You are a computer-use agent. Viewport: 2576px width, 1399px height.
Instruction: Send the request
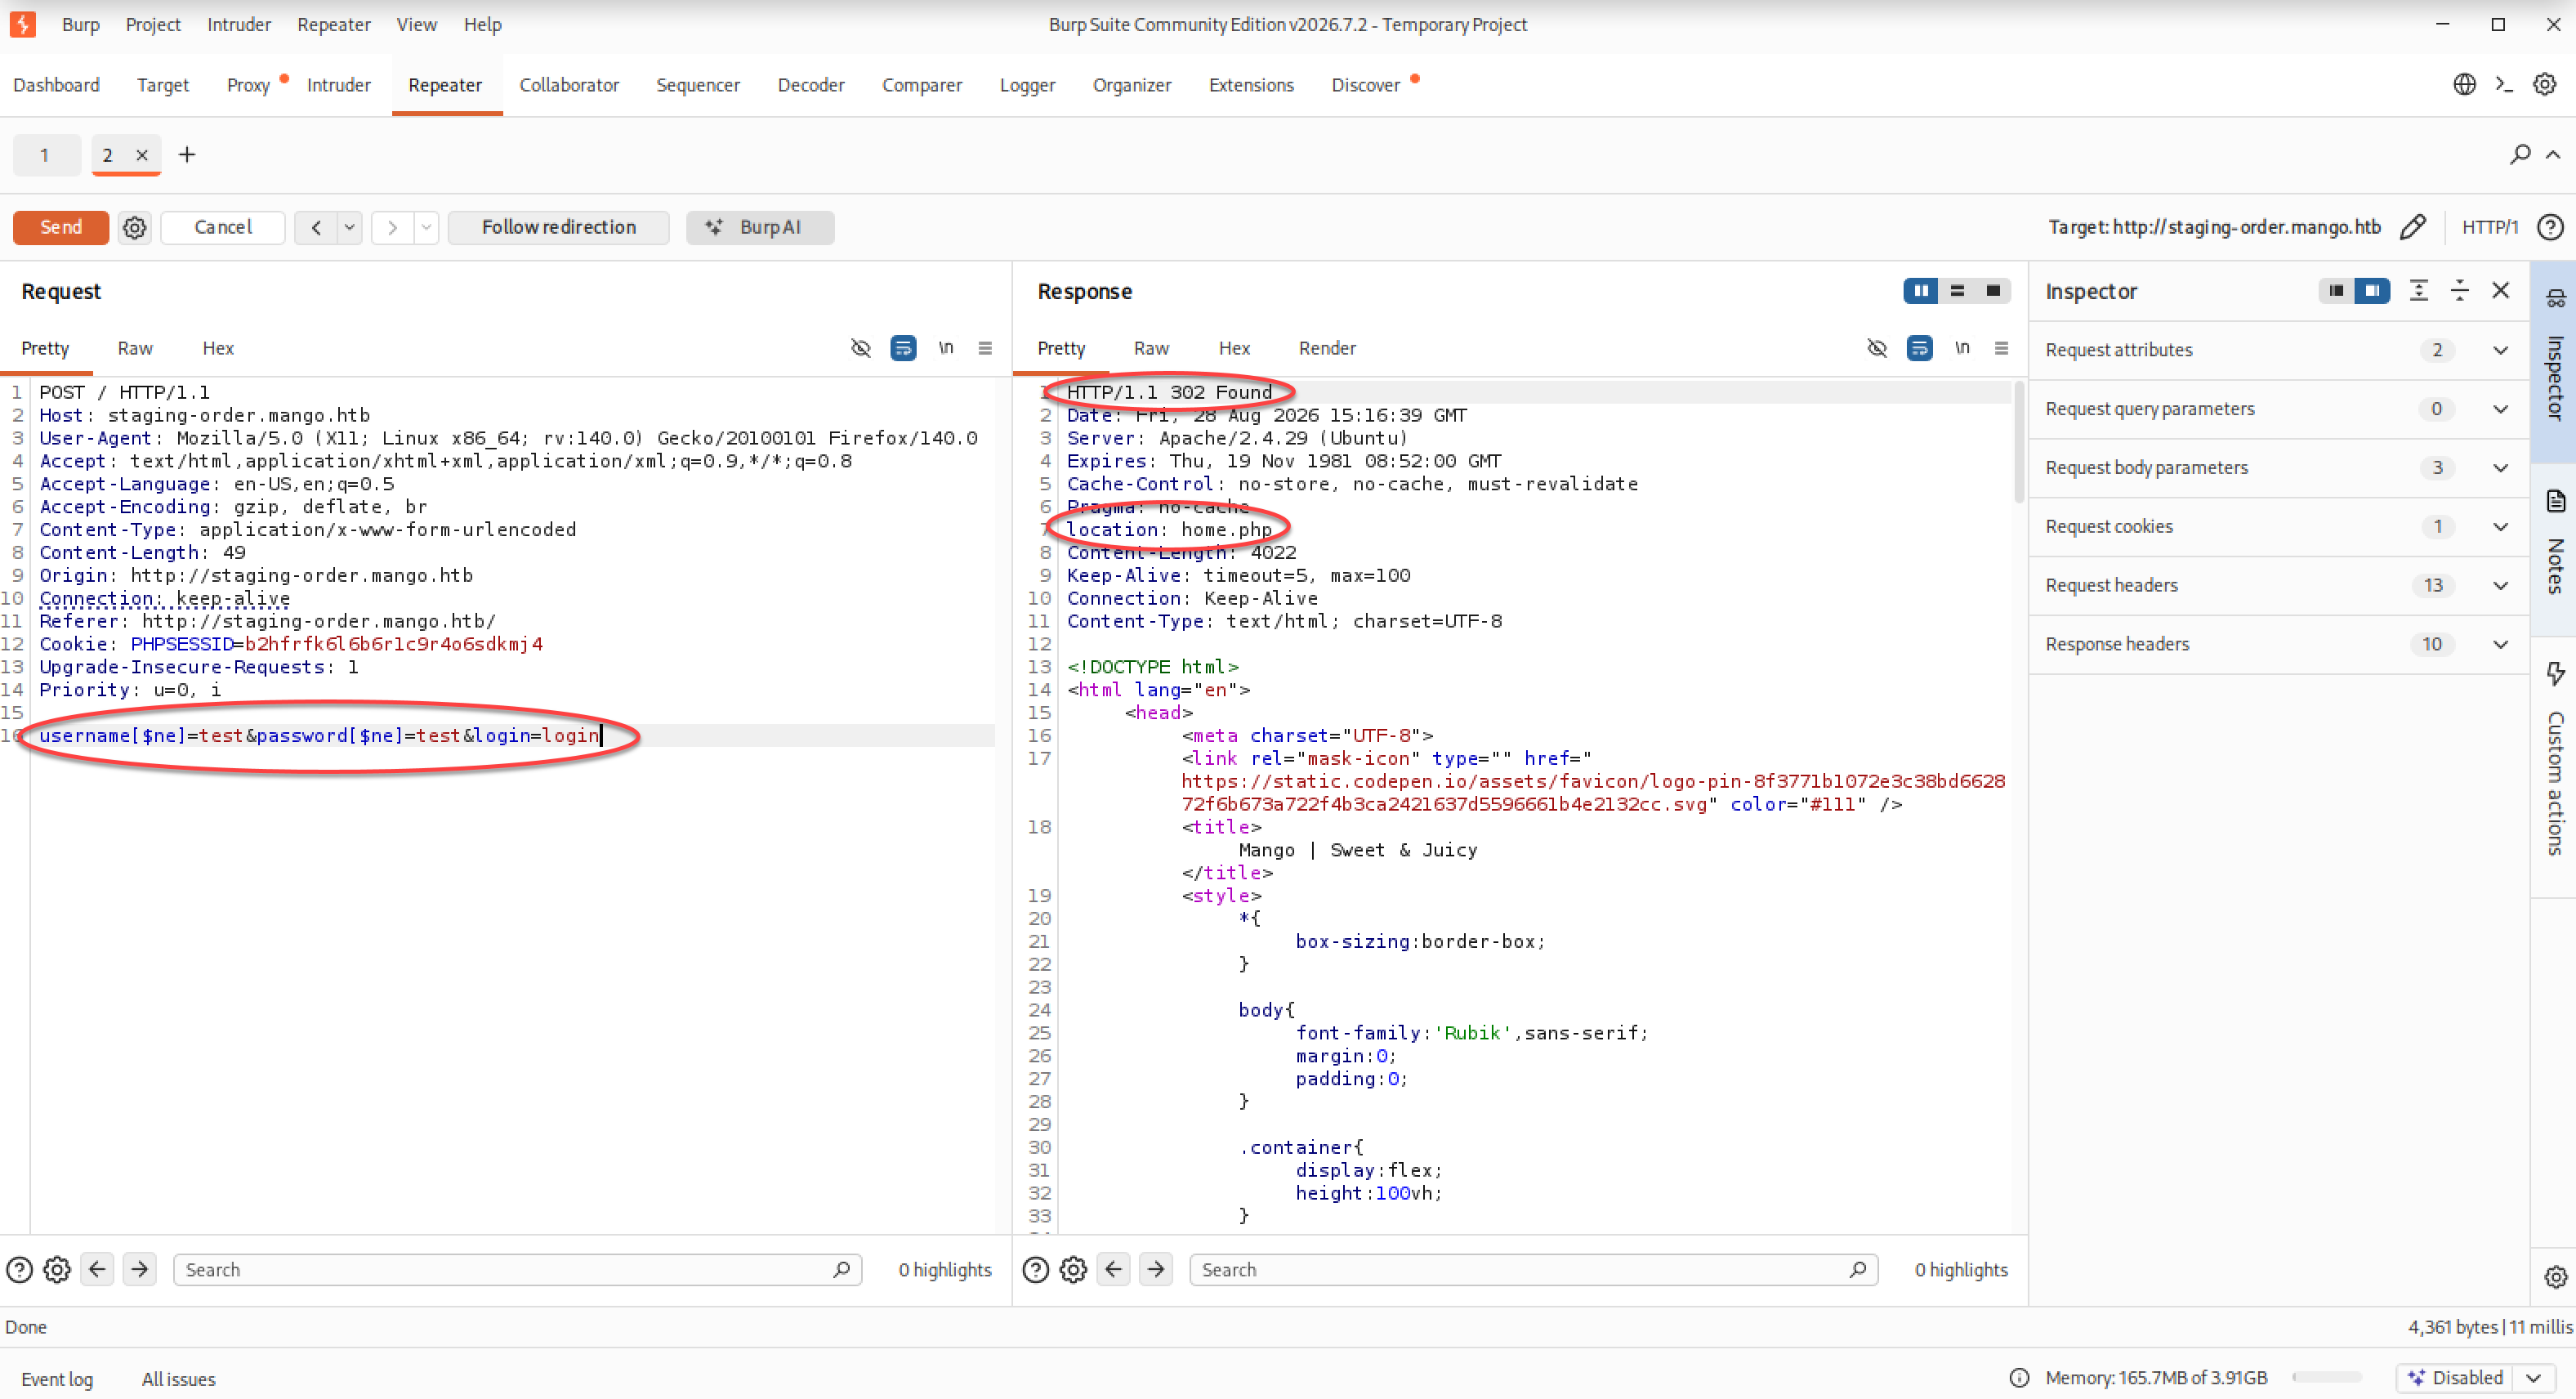61,227
